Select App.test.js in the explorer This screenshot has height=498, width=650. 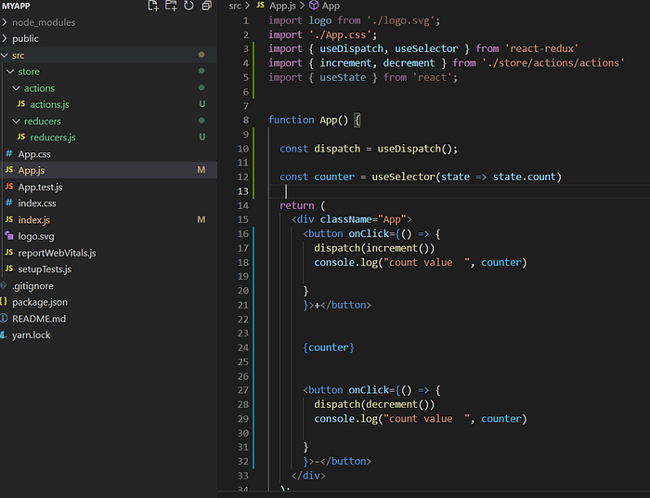coord(40,187)
